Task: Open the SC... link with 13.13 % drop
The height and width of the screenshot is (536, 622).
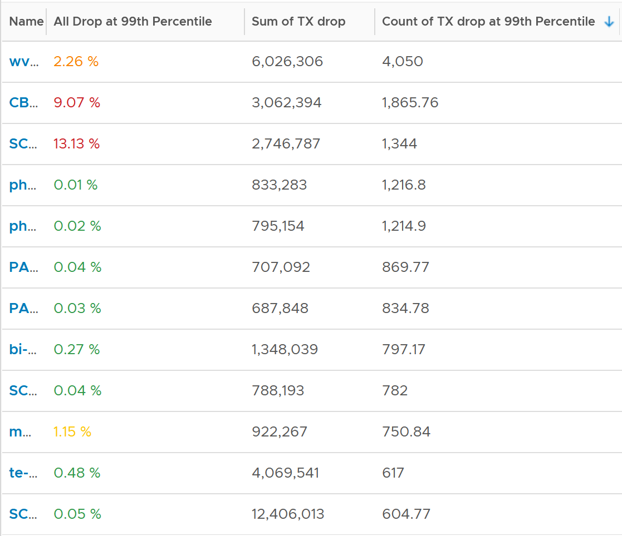Action: tap(23, 144)
